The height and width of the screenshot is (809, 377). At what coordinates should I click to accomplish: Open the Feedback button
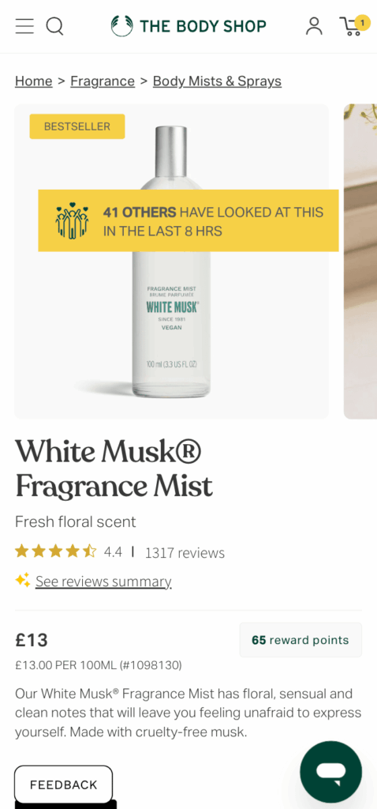point(63,785)
